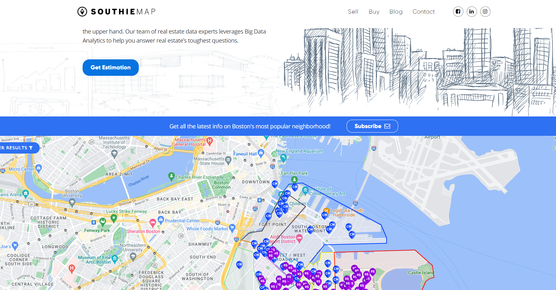The image size is (556, 290).
Task: Click the Micro Center pin
Action: click(39, 168)
